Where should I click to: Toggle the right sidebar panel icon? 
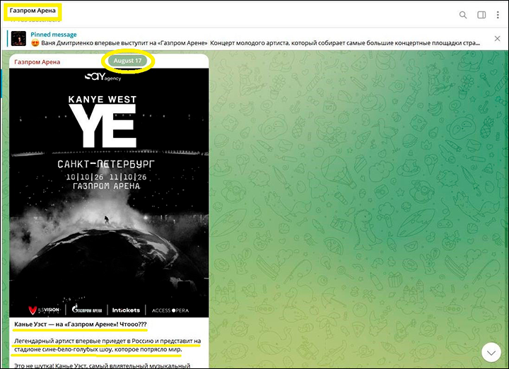click(481, 15)
